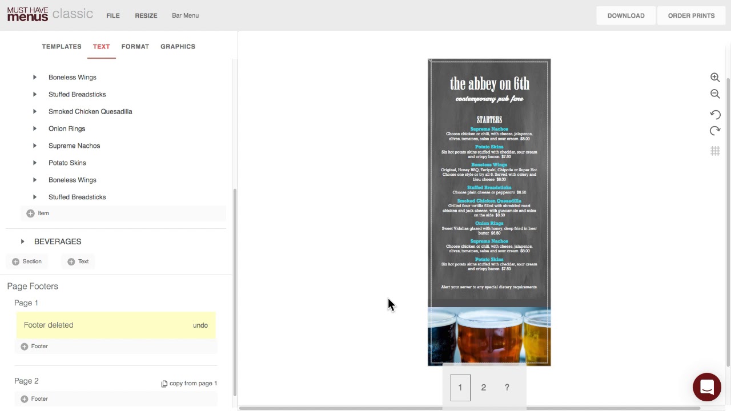Expand Stuffed Breadsticks above Smoked Chicken Quesadilla

[x=35, y=94]
